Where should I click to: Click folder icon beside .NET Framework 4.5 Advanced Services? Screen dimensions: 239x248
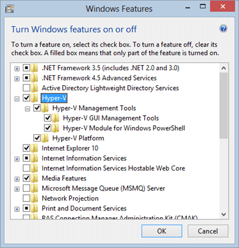34,78
